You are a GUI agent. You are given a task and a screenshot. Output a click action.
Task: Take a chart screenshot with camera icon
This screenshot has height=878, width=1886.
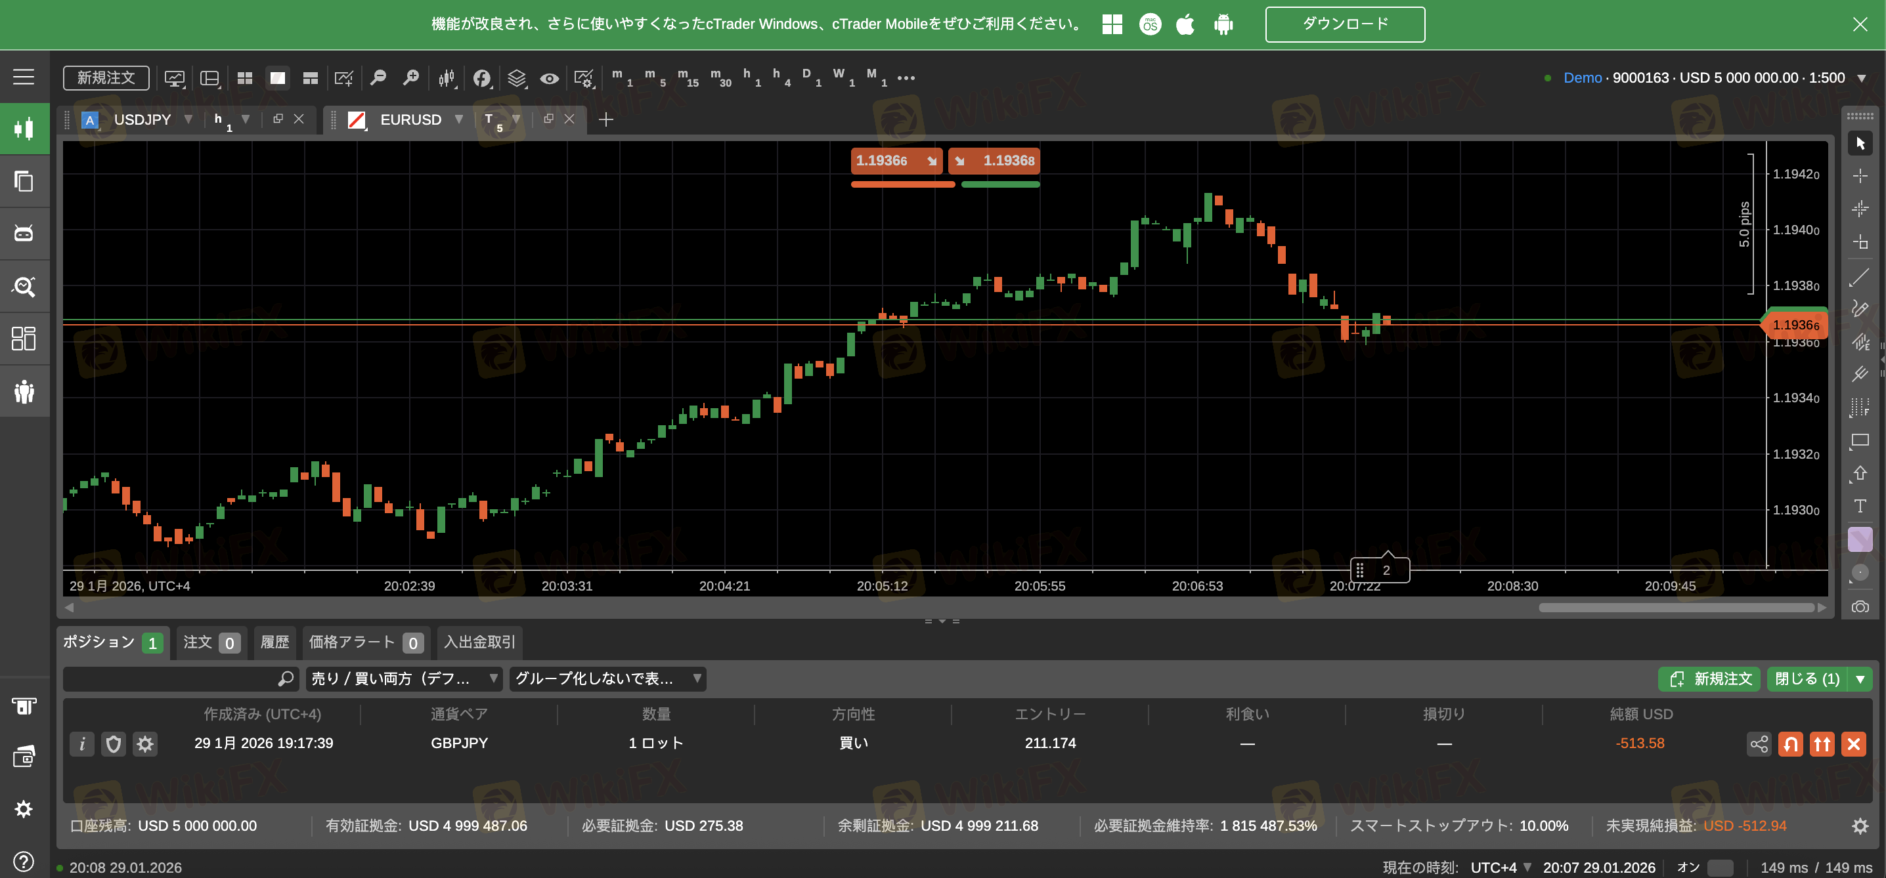[1860, 606]
